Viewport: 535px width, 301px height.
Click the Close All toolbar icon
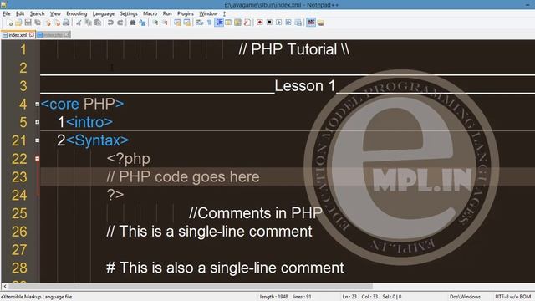[57, 23]
